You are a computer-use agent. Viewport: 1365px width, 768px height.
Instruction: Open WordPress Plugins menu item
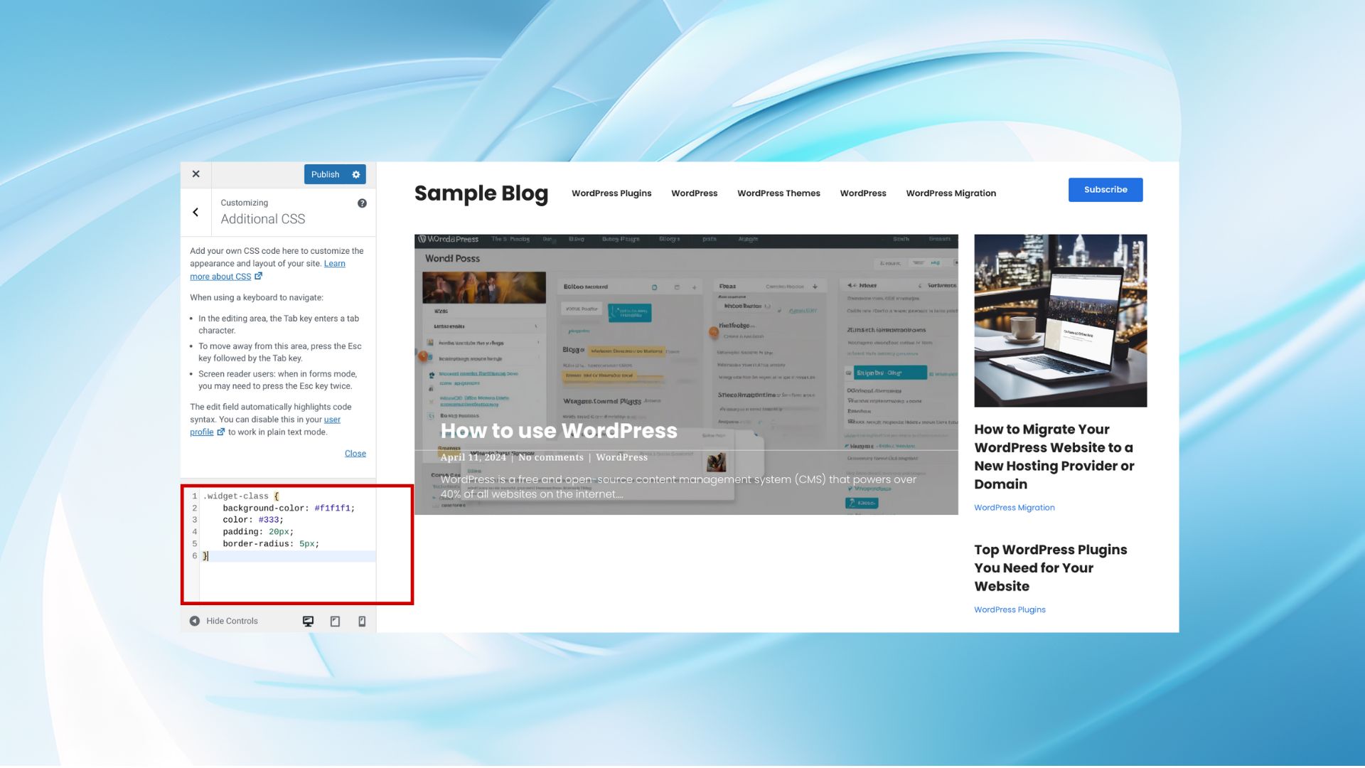click(x=611, y=193)
